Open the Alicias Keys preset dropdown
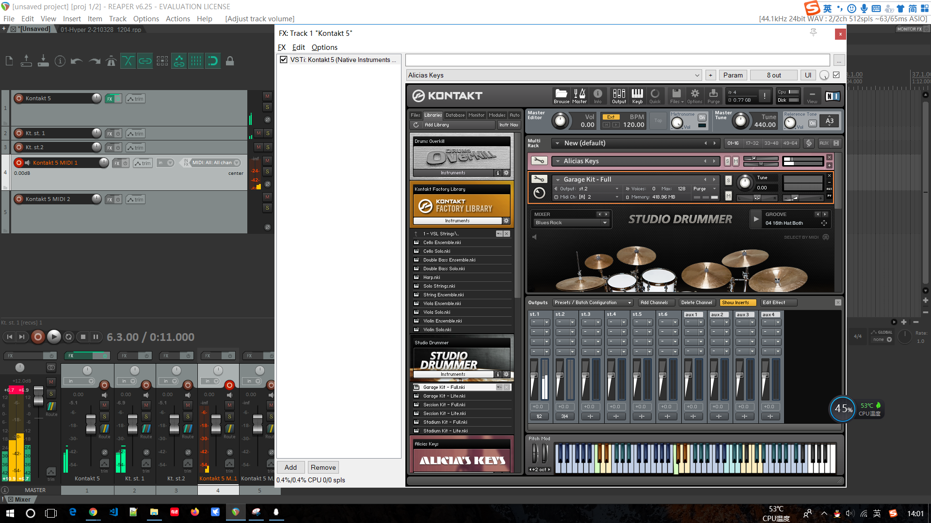Screen dimensions: 931x523 point(697,75)
